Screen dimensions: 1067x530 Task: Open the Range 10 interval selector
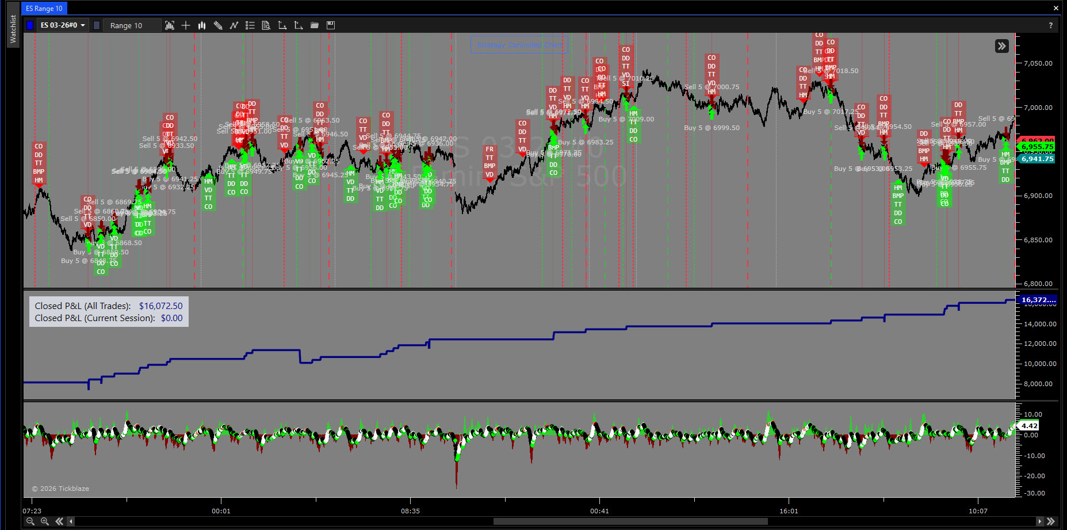(131, 25)
